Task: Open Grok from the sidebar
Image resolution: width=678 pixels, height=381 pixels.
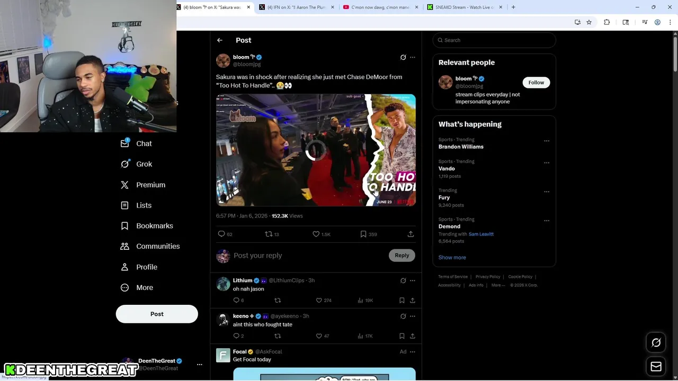Action: click(x=136, y=164)
